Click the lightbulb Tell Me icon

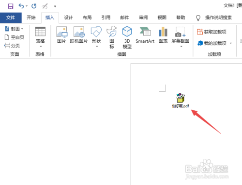(198, 18)
